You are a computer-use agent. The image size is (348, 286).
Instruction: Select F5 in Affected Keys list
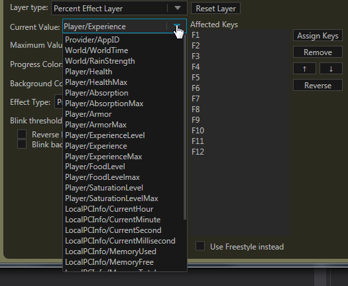click(x=240, y=78)
